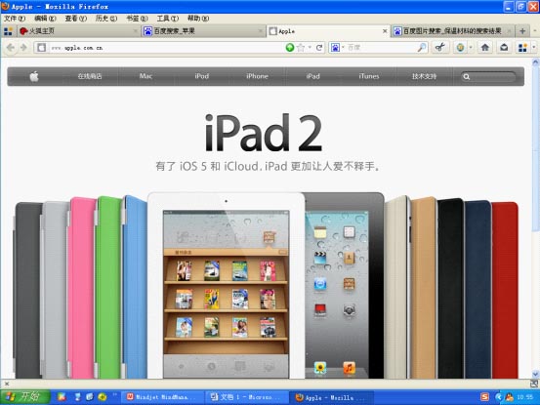Click the magnifier in the browser search box

click(422, 48)
